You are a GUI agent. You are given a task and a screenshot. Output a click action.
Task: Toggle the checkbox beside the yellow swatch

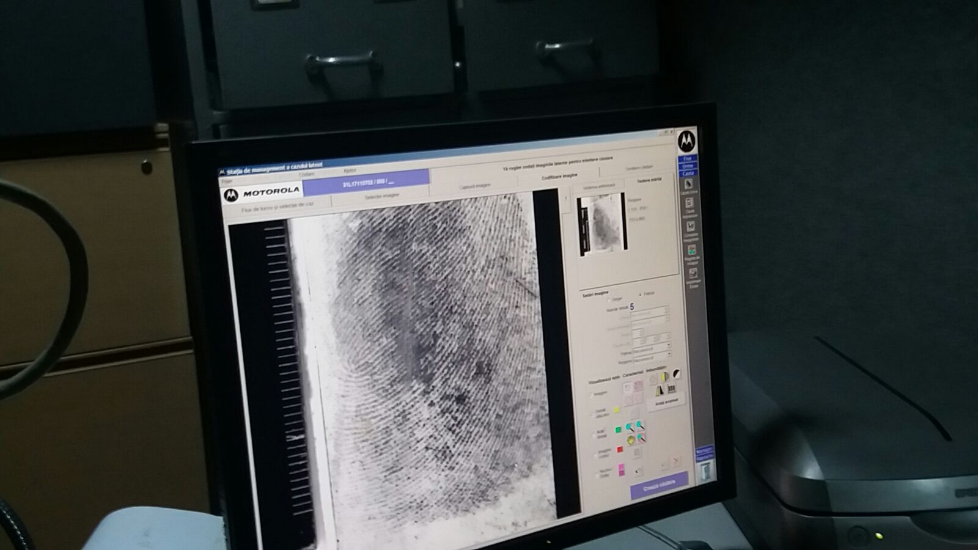point(592,414)
